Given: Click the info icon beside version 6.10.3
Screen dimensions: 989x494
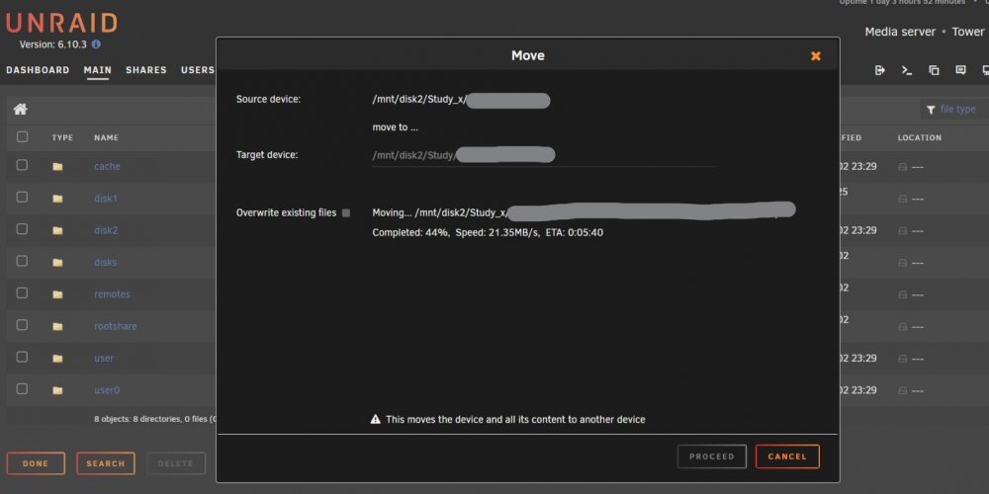Looking at the screenshot, I should [96, 44].
